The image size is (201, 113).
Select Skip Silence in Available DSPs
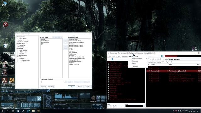[x=72, y=63]
